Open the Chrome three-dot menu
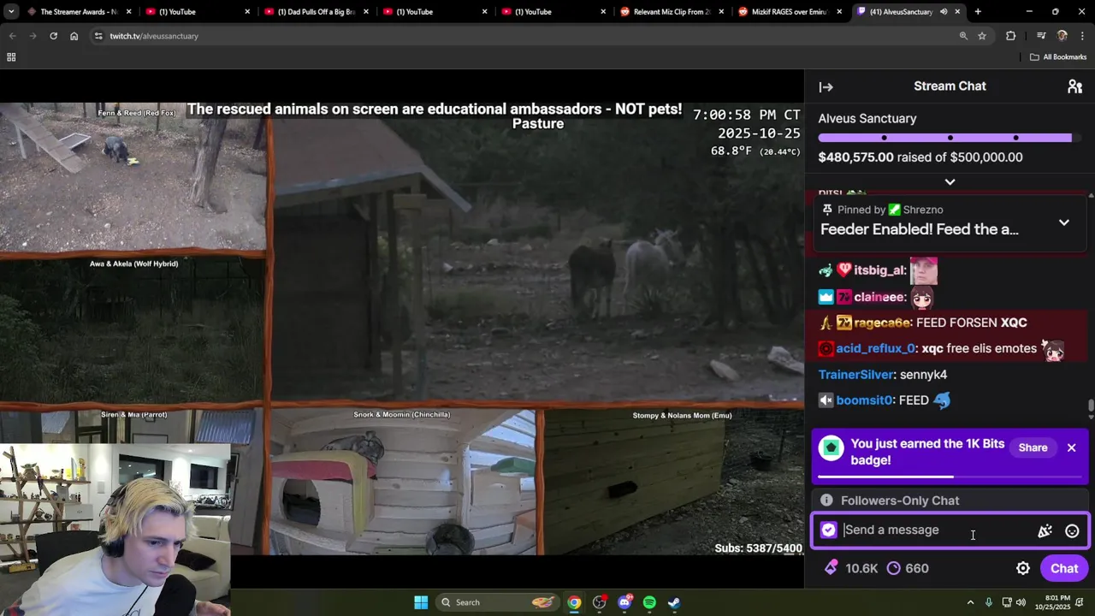1095x616 pixels. tap(1083, 36)
